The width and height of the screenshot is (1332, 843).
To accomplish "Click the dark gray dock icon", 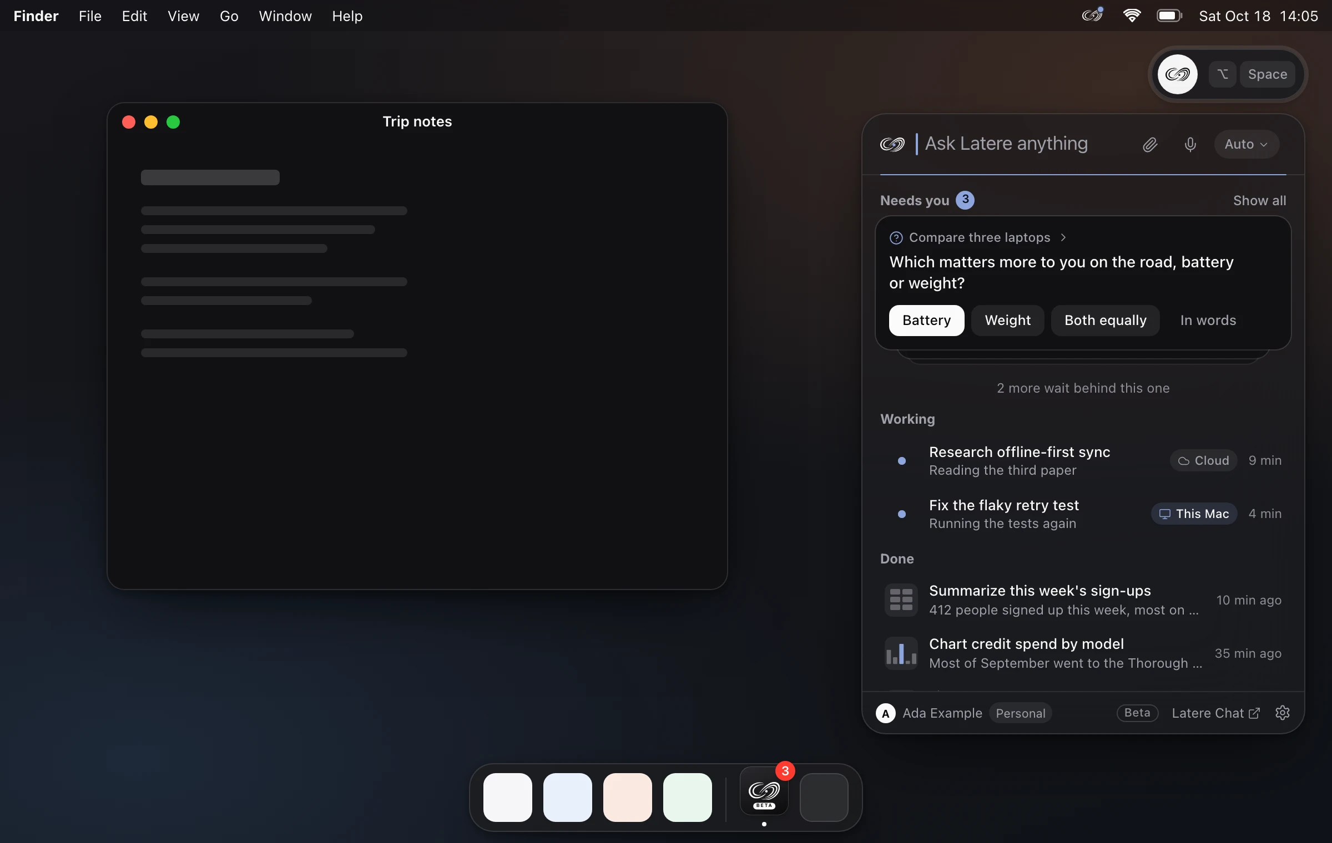I will [x=824, y=798].
